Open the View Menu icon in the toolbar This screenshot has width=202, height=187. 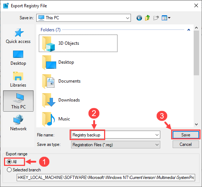(166, 18)
